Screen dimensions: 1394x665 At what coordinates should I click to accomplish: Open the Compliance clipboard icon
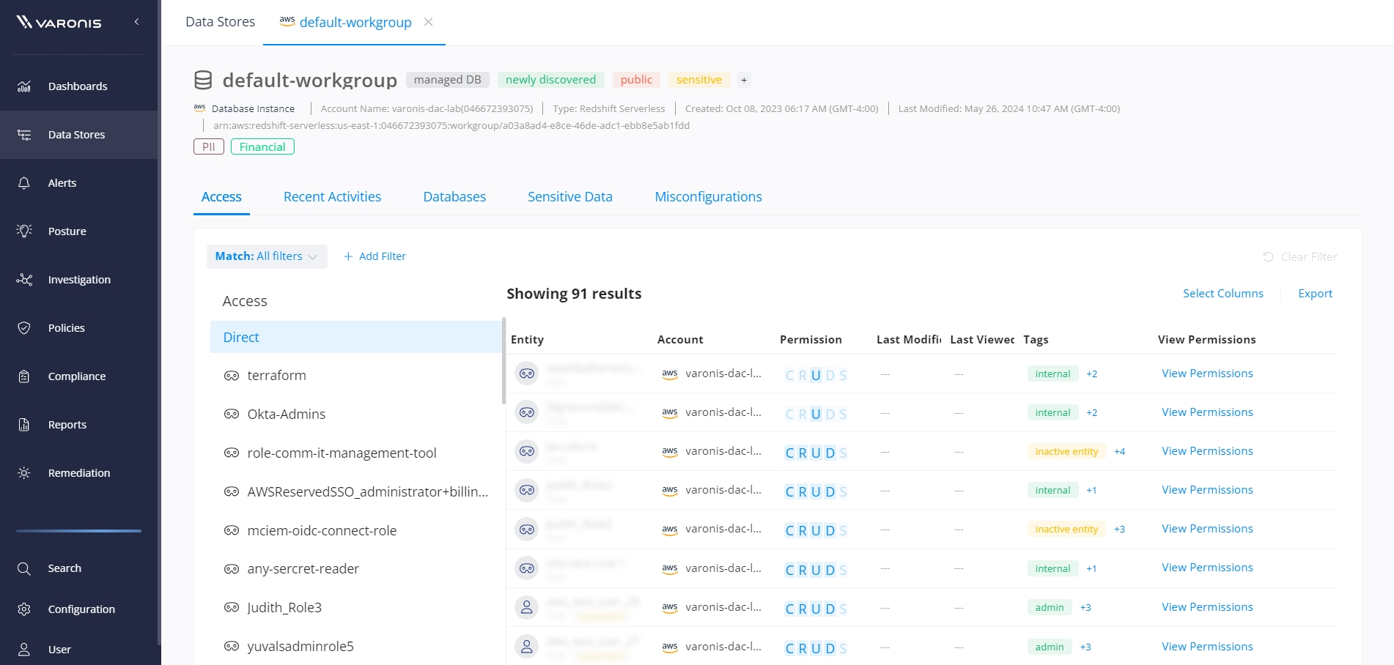[x=24, y=376]
